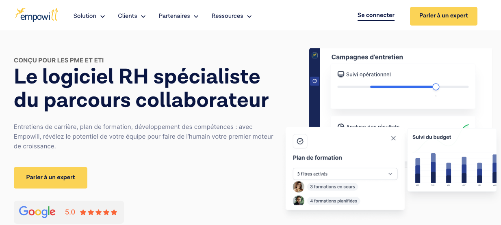Screen dimensions: 501x225
Task: Close the Plan de formation card
Action: (393, 138)
